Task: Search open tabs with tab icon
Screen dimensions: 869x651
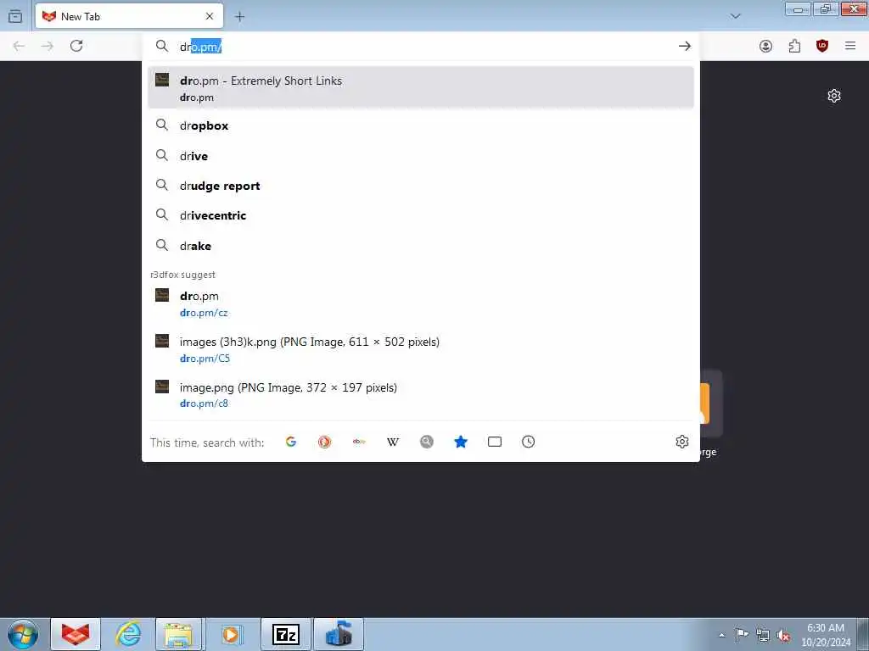Action: (x=495, y=442)
